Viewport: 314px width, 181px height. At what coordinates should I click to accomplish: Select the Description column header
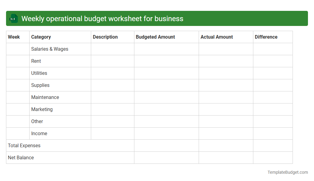click(x=105, y=37)
